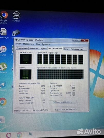
Task: Click status bar text Загрузка ЦП: 0%
Action: tap(40, 110)
